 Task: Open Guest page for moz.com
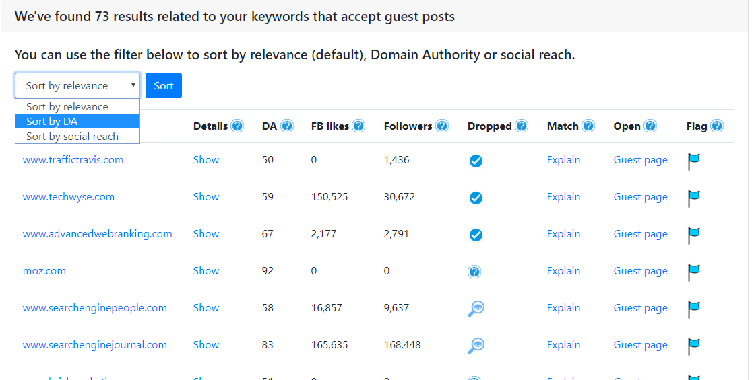point(641,270)
